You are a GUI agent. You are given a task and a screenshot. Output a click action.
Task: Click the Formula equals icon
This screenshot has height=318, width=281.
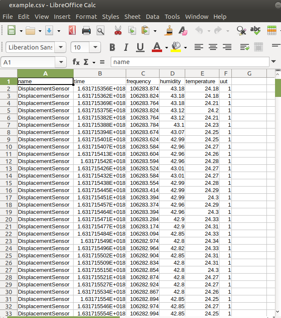[102, 62]
